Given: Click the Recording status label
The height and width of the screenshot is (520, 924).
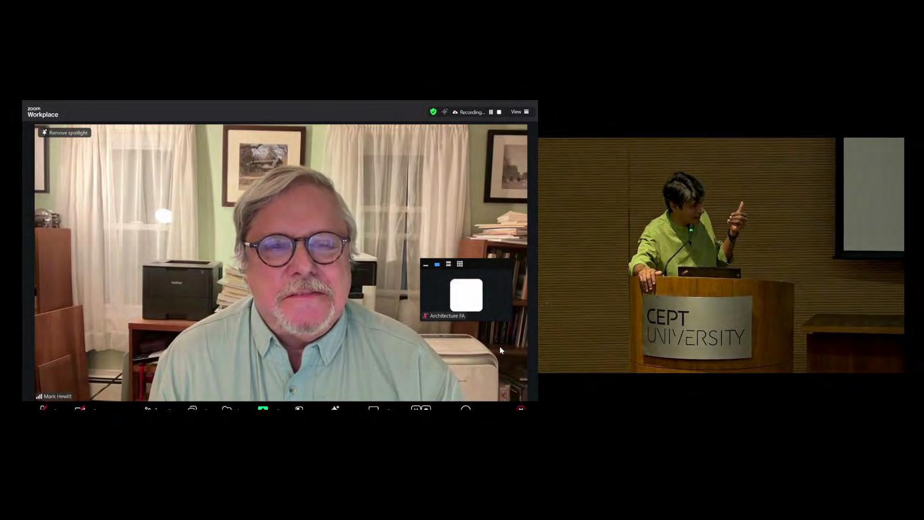Looking at the screenshot, I should pyautogui.click(x=472, y=112).
